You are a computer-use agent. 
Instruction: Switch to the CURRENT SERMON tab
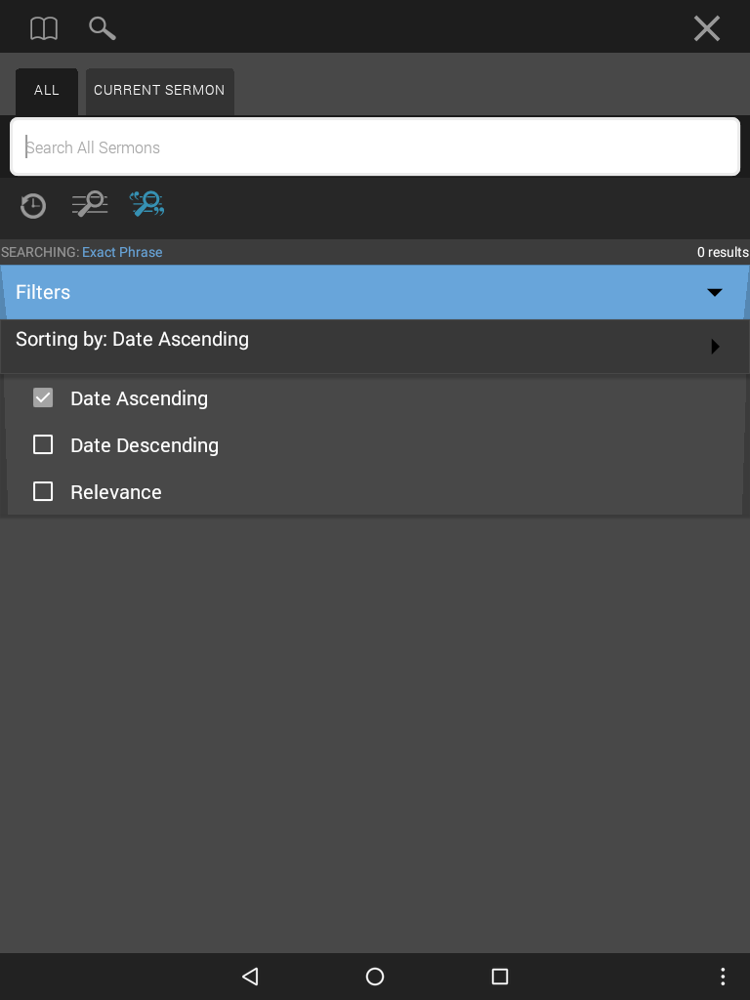(159, 91)
